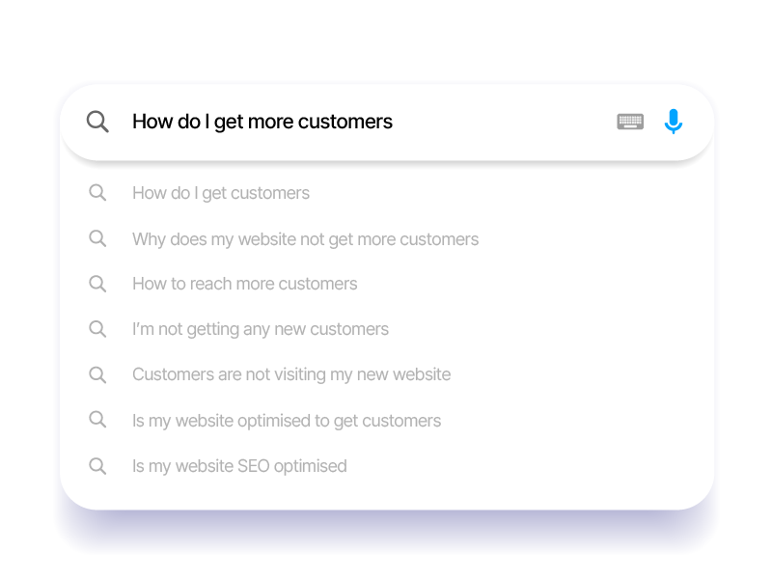Select 'I'm not getting any new customers'
Image resolution: width=772 pixels, height=579 pixels.
tap(261, 329)
